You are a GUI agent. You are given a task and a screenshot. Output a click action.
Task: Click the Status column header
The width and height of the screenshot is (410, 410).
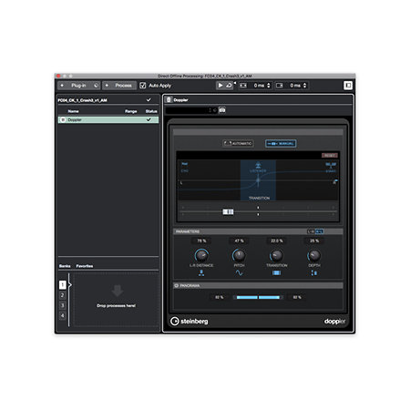point(151,111)
